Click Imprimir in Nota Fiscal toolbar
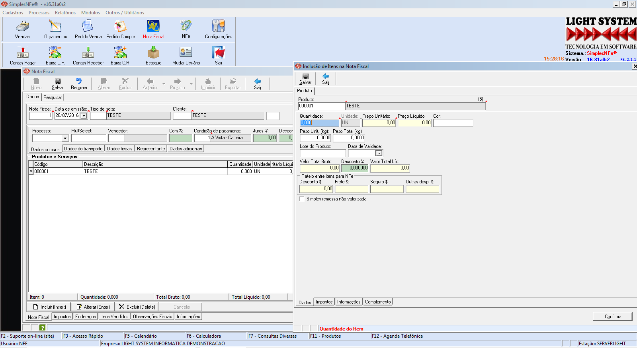This screenshot has height=348, width=637. tap(208, 84)
